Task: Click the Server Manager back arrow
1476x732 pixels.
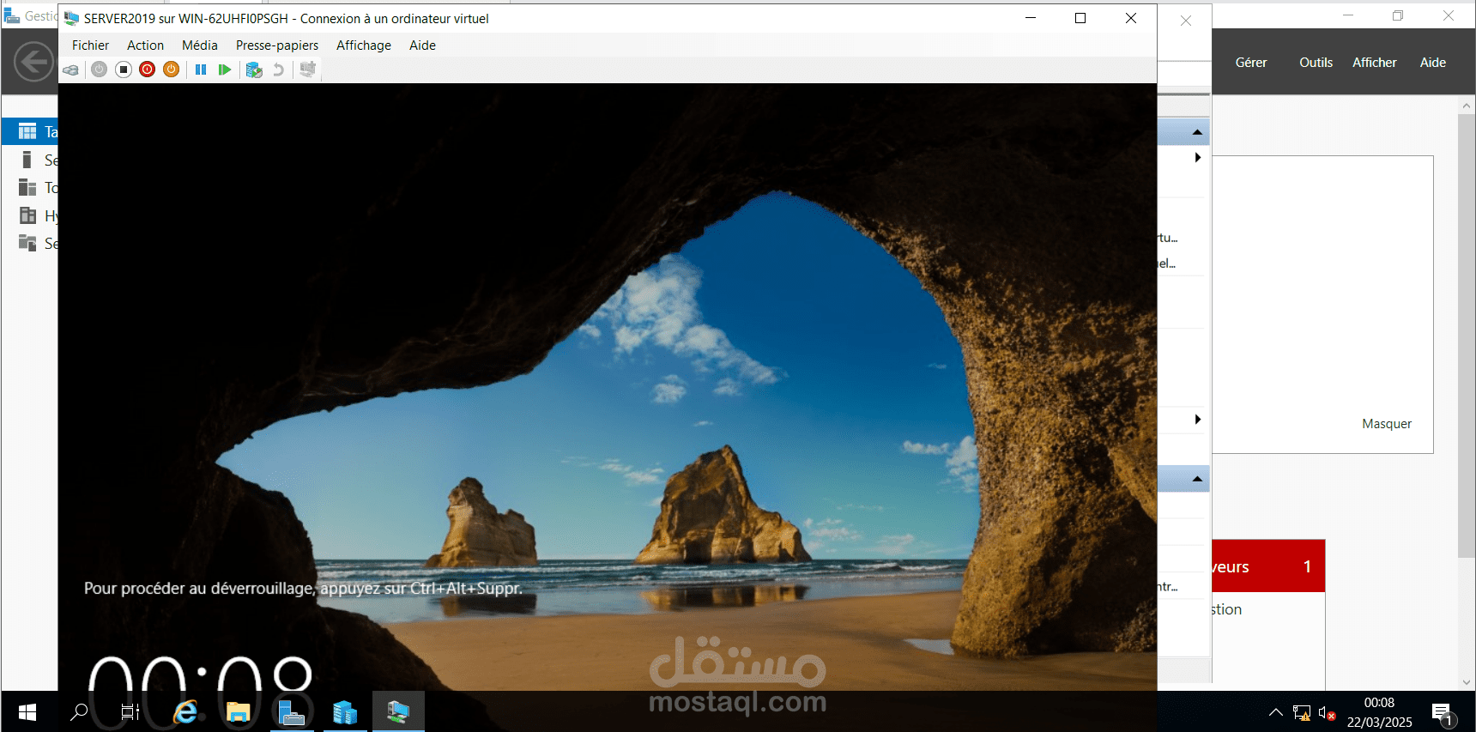Action: [33, 62]
